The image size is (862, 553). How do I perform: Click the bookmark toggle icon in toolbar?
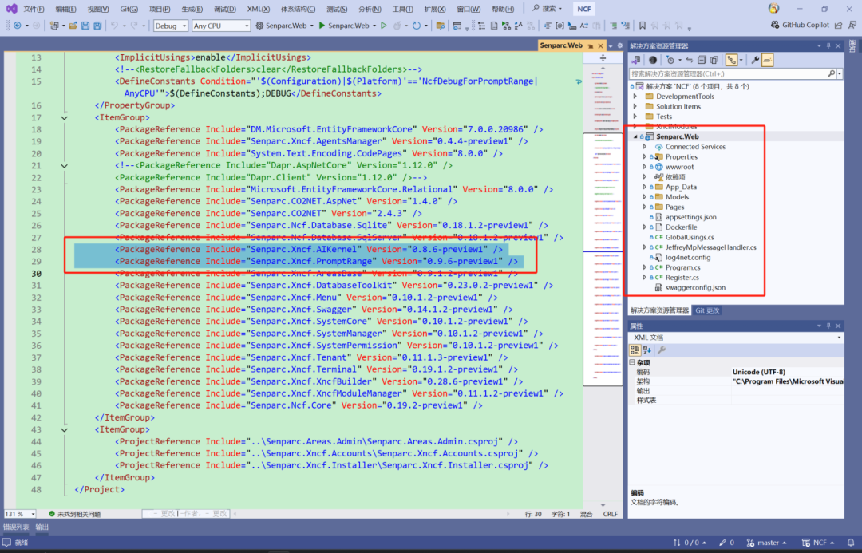tap(642, 26)
